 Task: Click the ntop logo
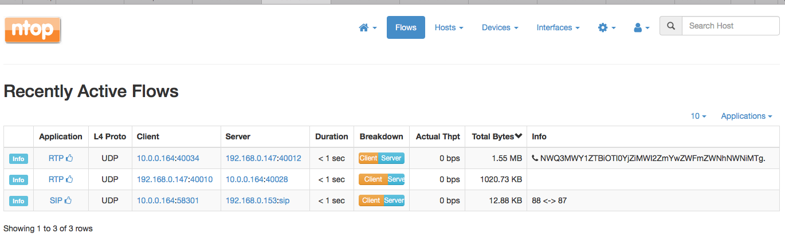[x=33, y=30]
